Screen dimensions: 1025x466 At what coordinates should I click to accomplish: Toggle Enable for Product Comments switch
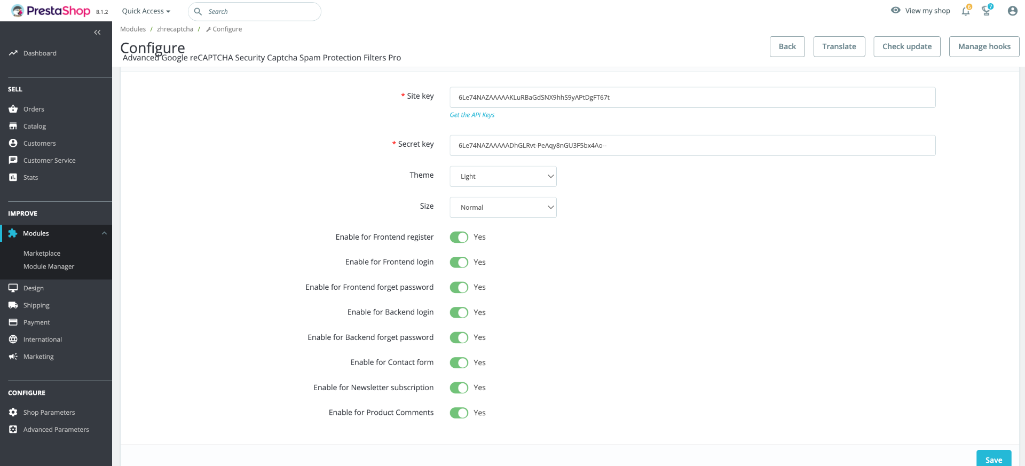[459, 413]
